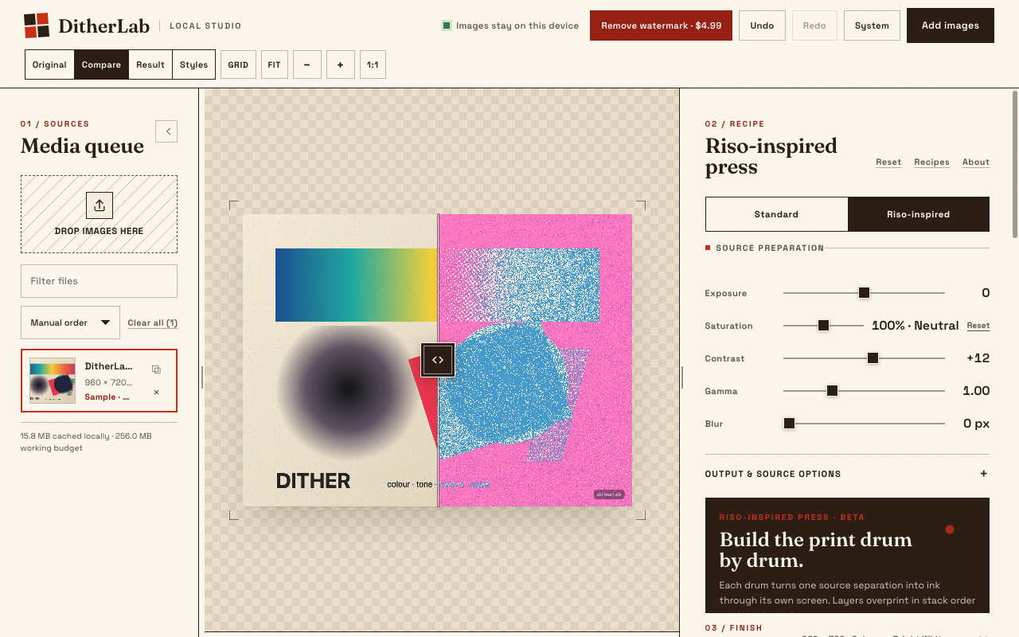
Task: Open the About link
Action: pyautogui.click(x=976, y=162)
